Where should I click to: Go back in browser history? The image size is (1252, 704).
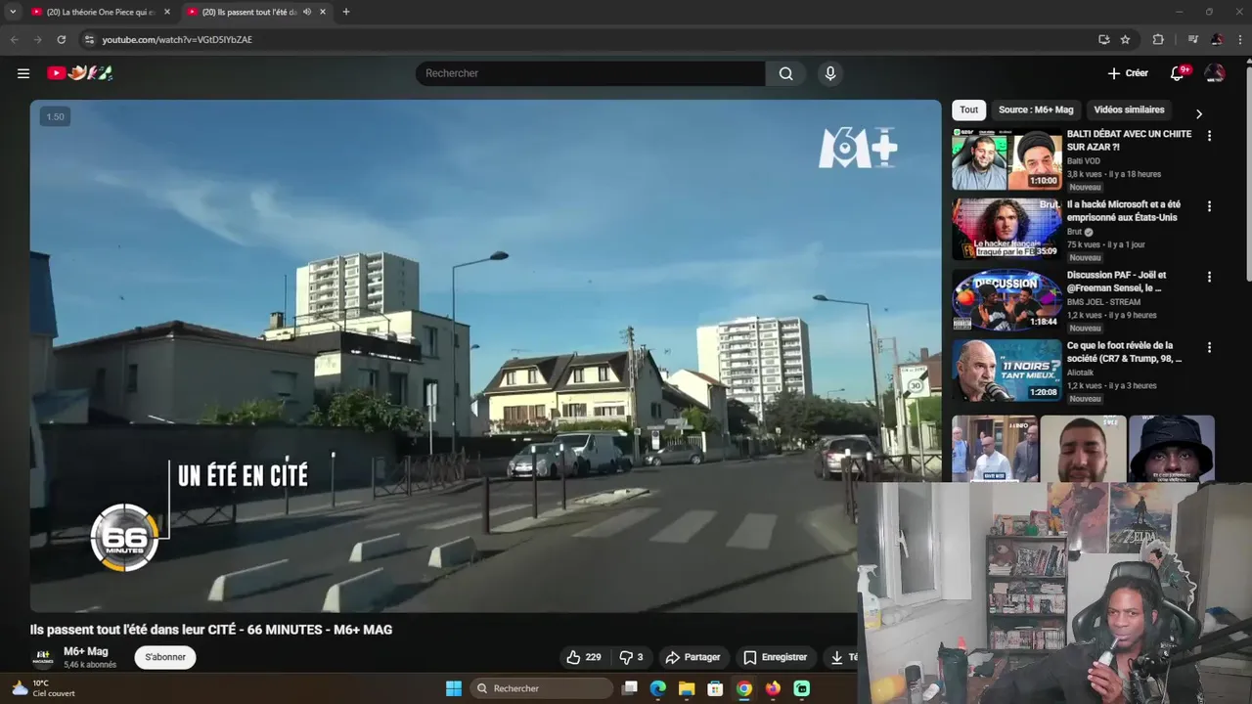(x=14, y=39)
